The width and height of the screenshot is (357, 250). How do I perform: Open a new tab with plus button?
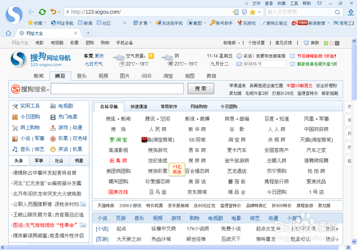(x=88, y=33)
